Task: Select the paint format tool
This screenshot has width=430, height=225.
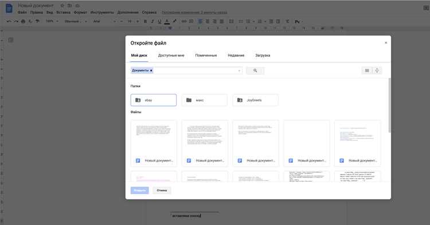Action: point(38,21)
